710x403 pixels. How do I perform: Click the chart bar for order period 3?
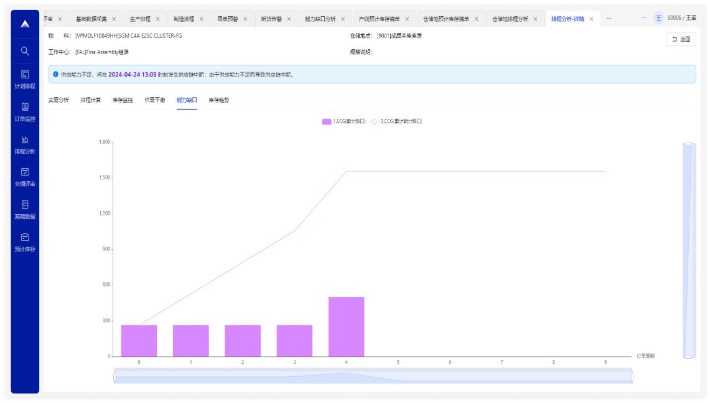click(x=294, y=341)
